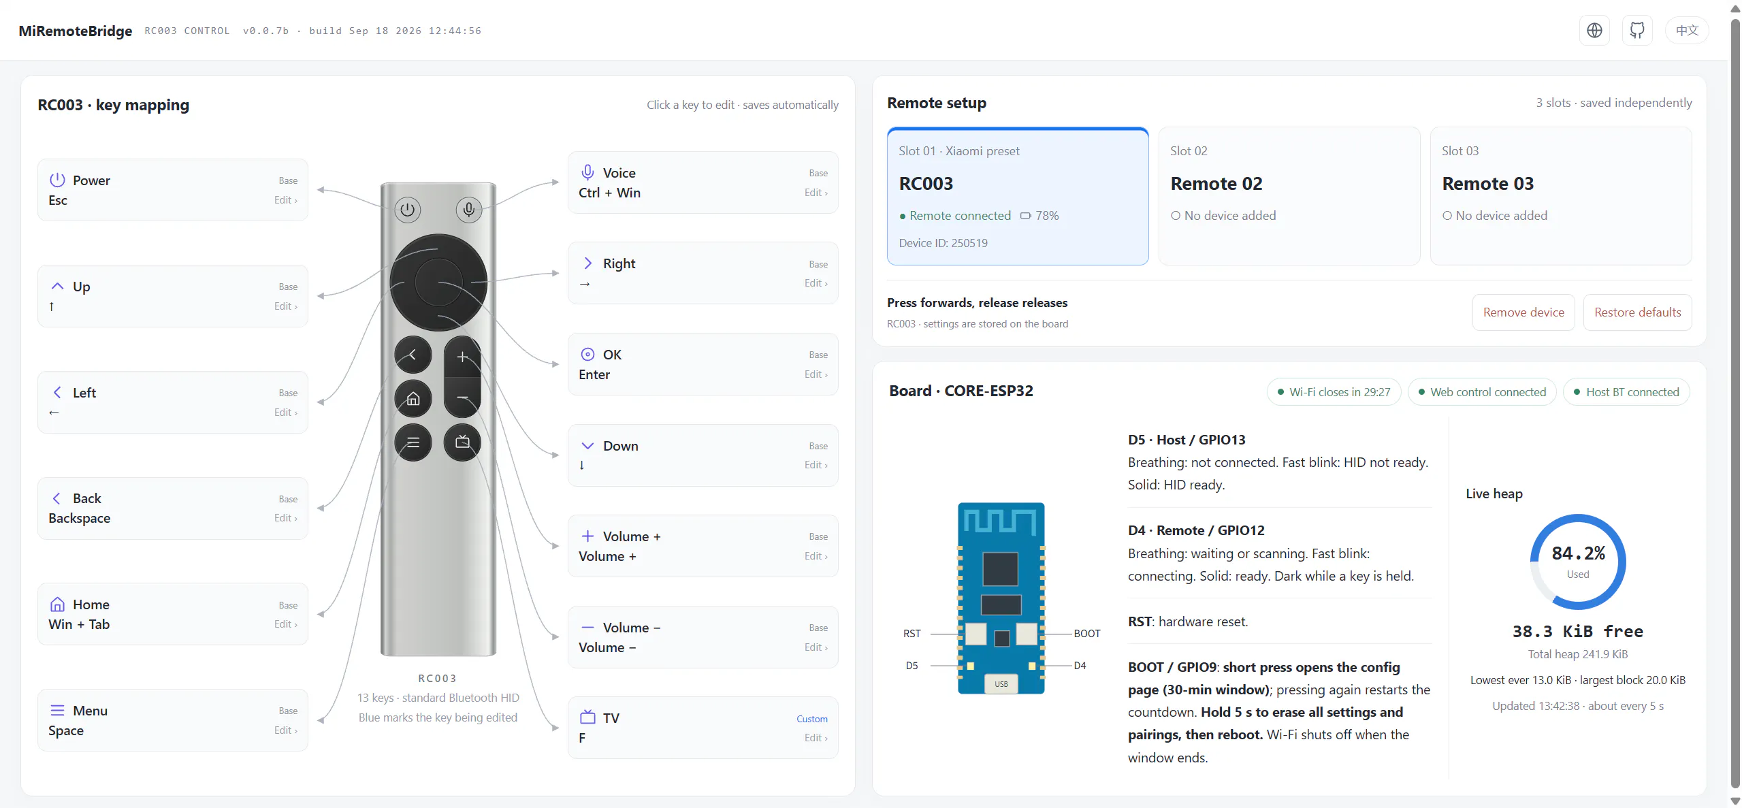This screenshot has height=808, width=1742.
Task: Click the Total heap 241.9 KiB text
Action: 1577,654
